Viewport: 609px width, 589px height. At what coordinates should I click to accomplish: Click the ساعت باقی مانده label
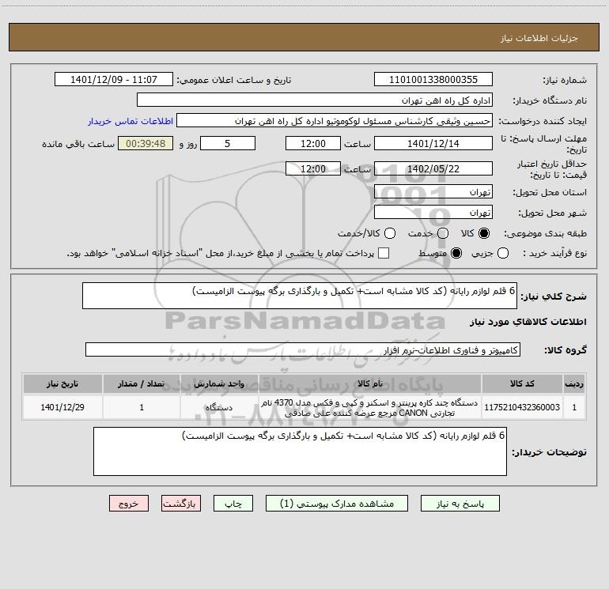78,144
